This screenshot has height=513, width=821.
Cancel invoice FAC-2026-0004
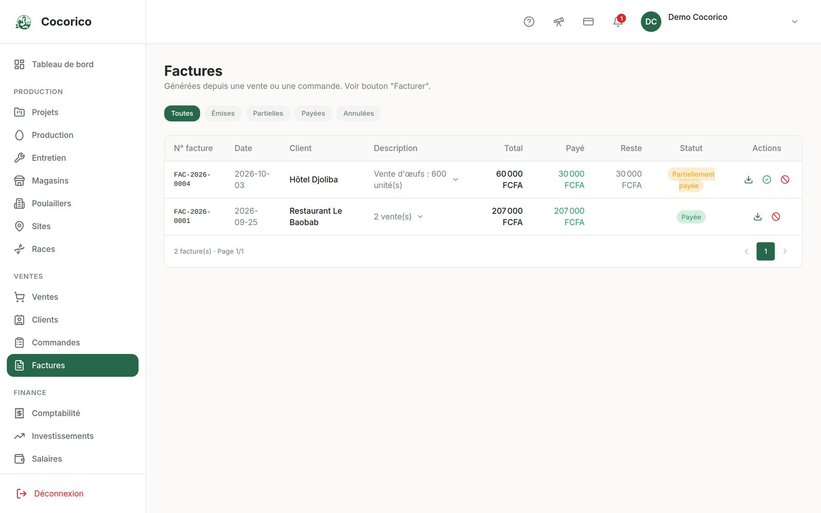pyautogui.click(x=785, y=180)
